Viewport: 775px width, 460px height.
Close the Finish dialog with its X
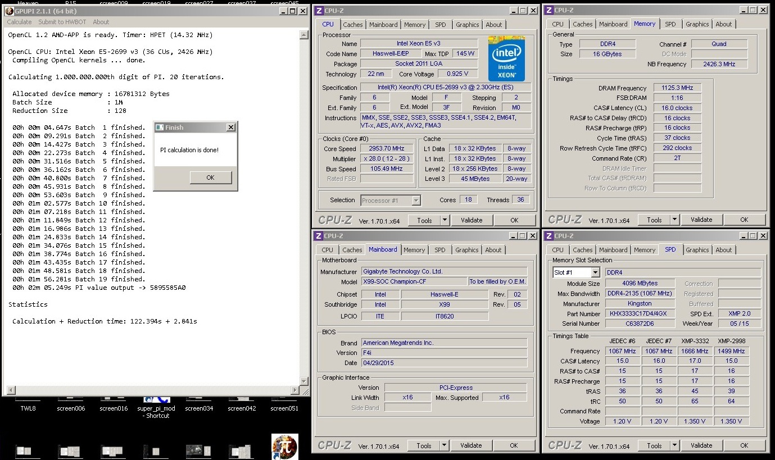(x=230, y=127)
